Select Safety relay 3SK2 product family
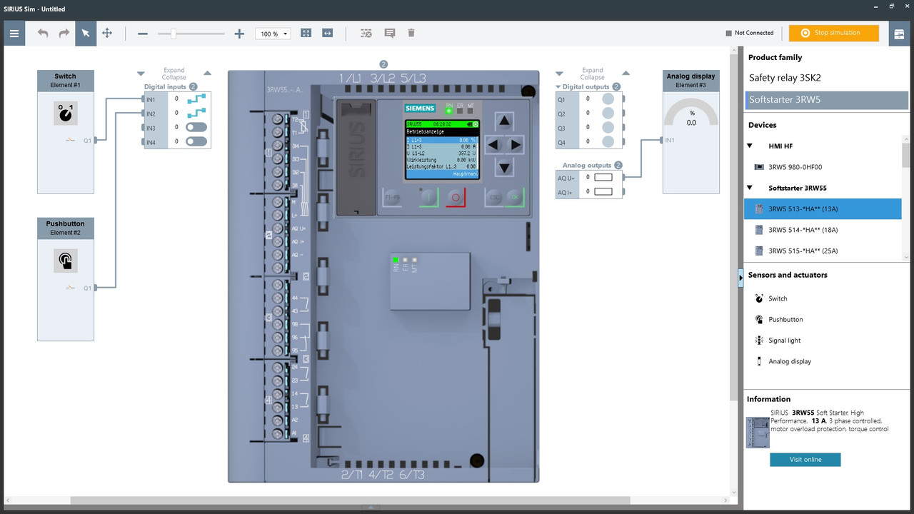Image resolution: width=914 pixels, height=514 pixels. [784, 78]
